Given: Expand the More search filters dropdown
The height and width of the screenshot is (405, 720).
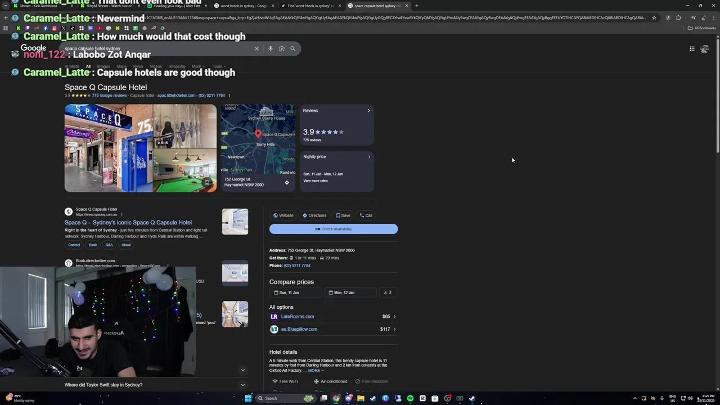Looking at the screenshot, I should click(x=198, y=66).
